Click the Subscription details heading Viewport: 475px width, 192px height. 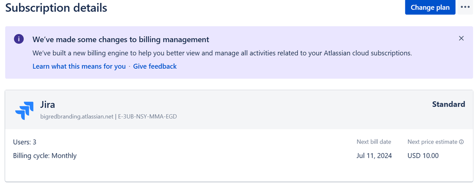pos(56,8)
